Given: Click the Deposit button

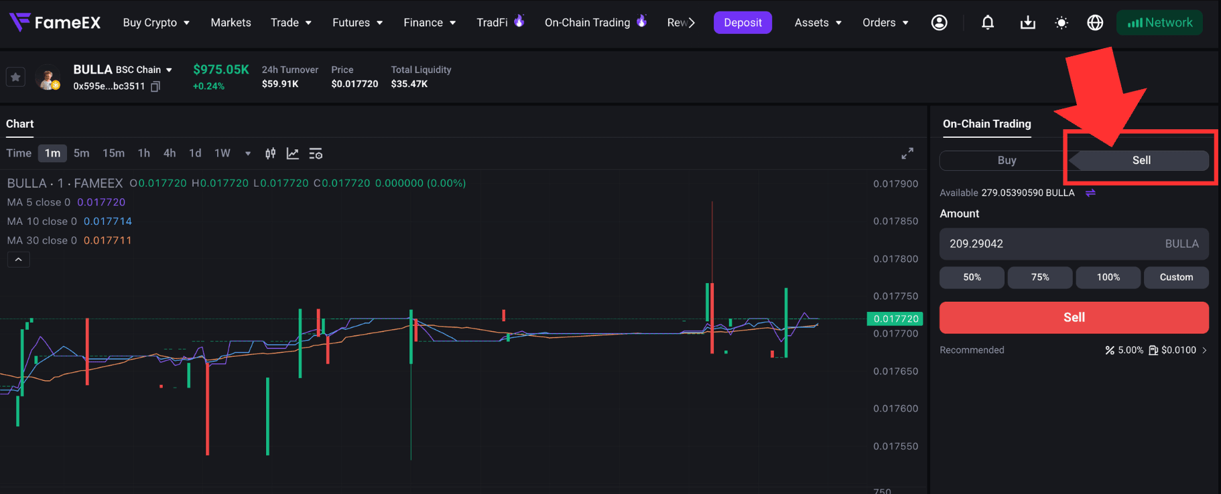Looking at the screenshot, I should tap(743, 23).
